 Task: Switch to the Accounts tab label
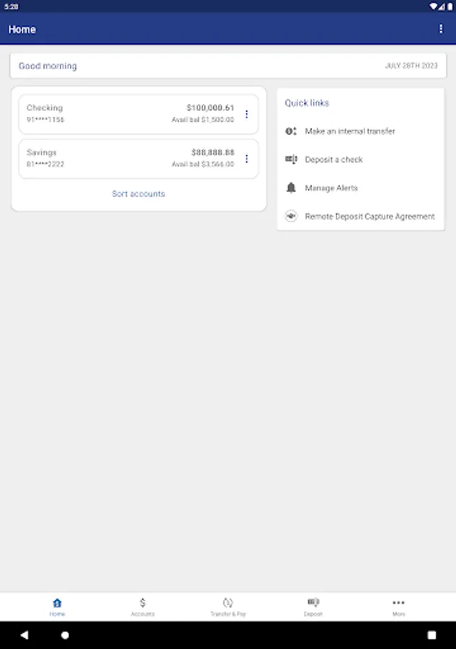pyautogui.click(x=143, y=614)
